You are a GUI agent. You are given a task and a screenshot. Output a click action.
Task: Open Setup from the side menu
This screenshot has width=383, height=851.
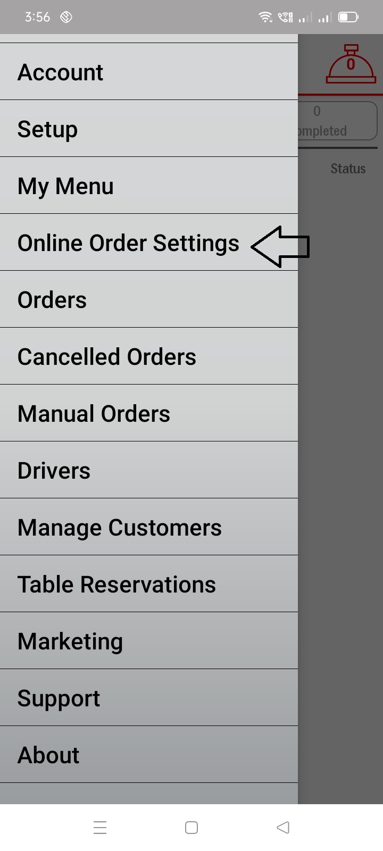pyautogui.click(x=149, y=128)
